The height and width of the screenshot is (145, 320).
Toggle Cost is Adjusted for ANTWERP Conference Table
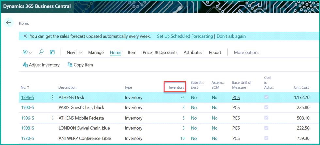coord(266,138)
